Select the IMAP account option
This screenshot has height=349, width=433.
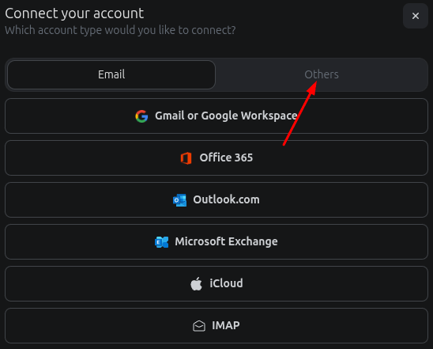click(216, 325)
